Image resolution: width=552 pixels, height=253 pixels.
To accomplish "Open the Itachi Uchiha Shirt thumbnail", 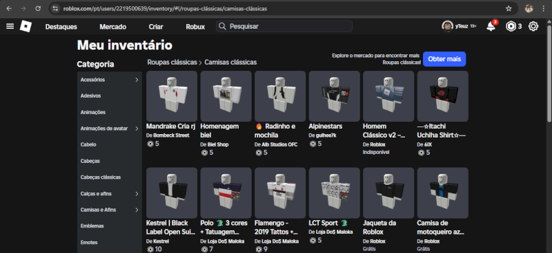I will [443, 96].
